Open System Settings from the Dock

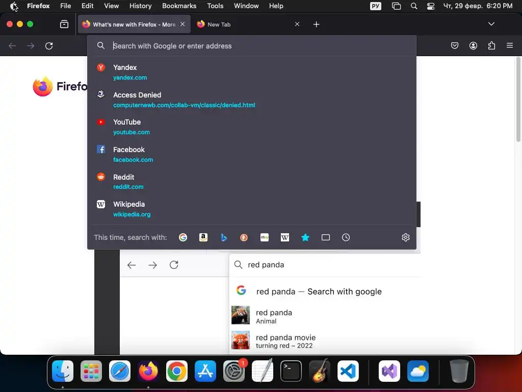(233, 371)
